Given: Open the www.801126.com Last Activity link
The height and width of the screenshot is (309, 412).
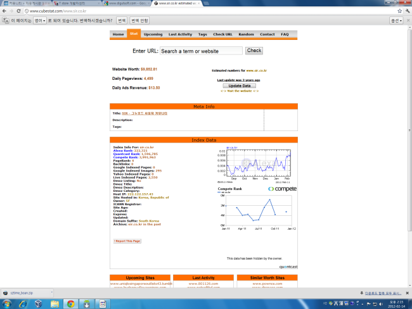Looking at the screenshot, I should click(203, 284).
